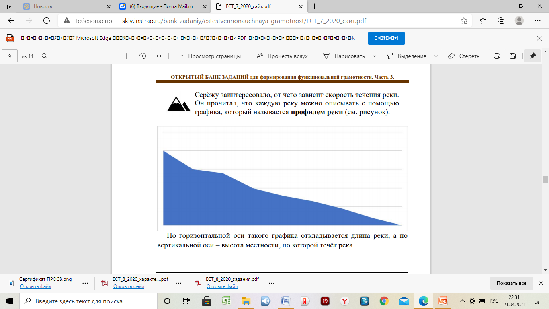549x309 pixels.
Task: Open Microsoft Store from taskbar
Action: pos(207,301)
